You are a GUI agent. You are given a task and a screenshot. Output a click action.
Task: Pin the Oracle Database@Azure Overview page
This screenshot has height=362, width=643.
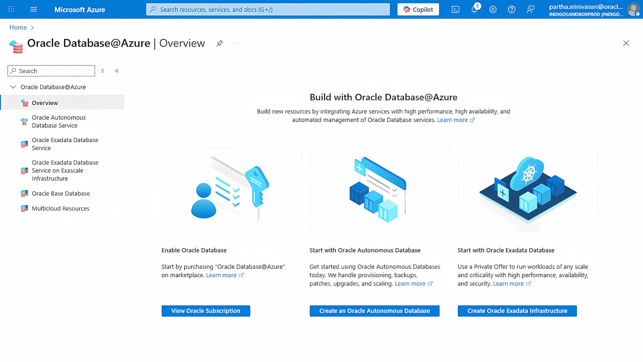coord(220,43)
